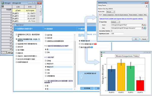Image resolution: width=152 pixels, height=96 pixels.
Task: Switch to the Means Comparison tab
Action: [x=108, y=15]
